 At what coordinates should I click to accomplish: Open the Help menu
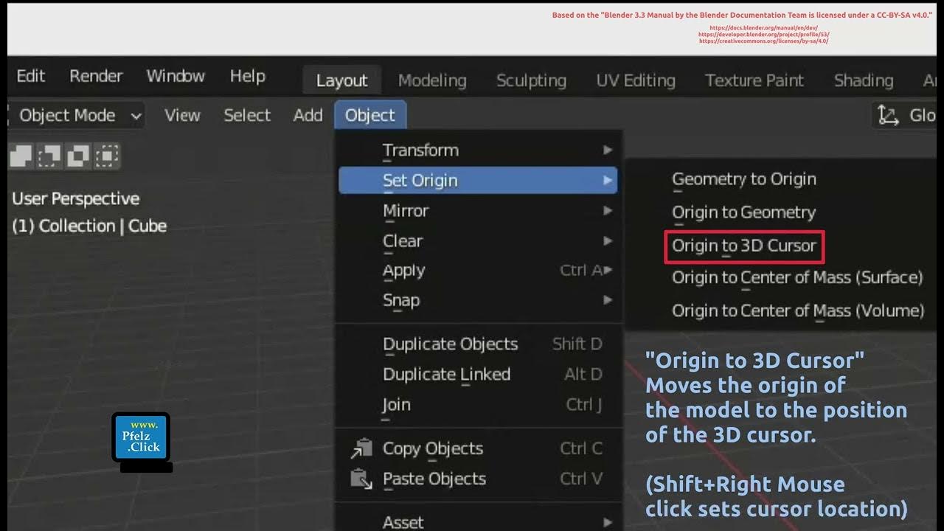pos(247,76)
